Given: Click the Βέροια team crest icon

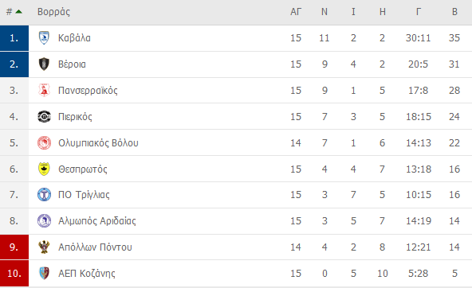Looking at the screenshot, I should tap(44, 64).
